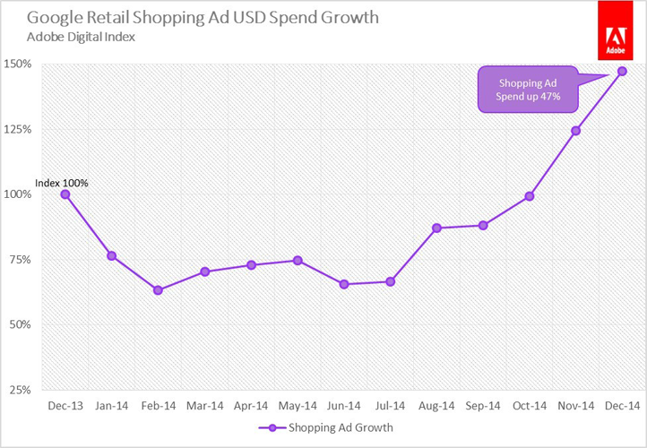The height and width of the screenshot is (448, 647).
Task: Click the Feb-14 lowest data point
Action: point(158,290)
